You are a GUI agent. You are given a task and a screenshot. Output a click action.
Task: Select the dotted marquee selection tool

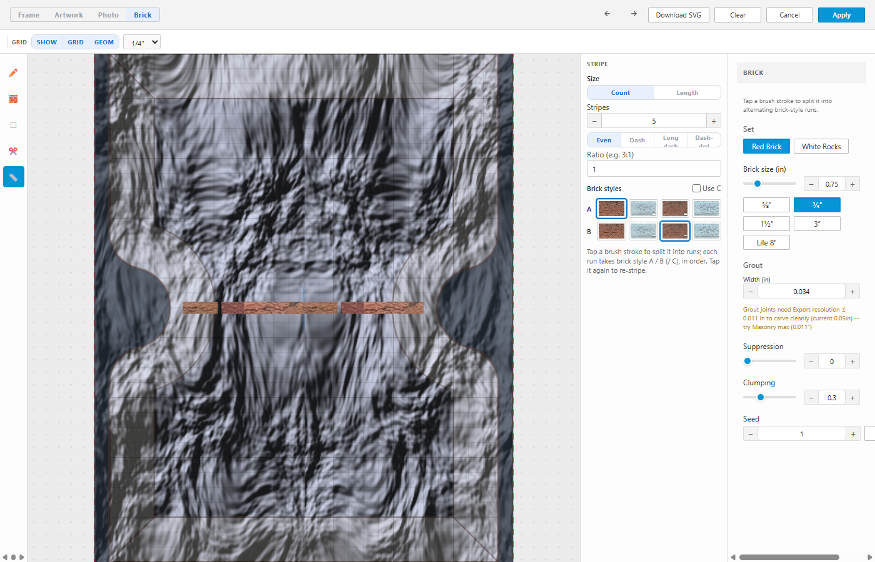click(x=13, y=126)
